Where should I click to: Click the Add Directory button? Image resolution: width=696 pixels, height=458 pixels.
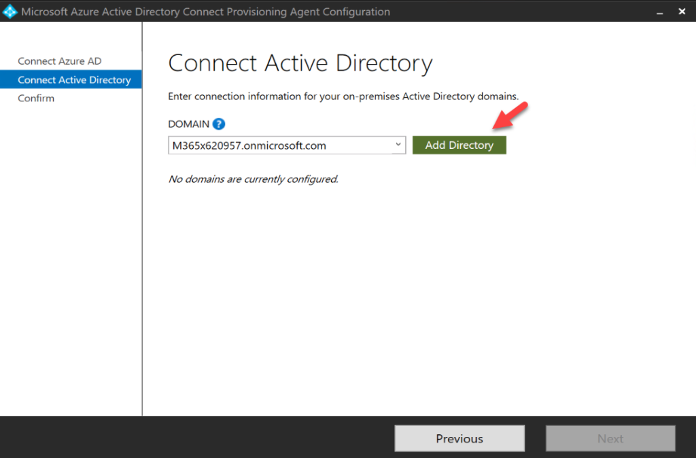pos(459,145)
